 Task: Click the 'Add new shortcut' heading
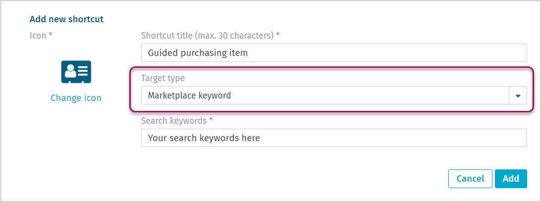(66, 19)
